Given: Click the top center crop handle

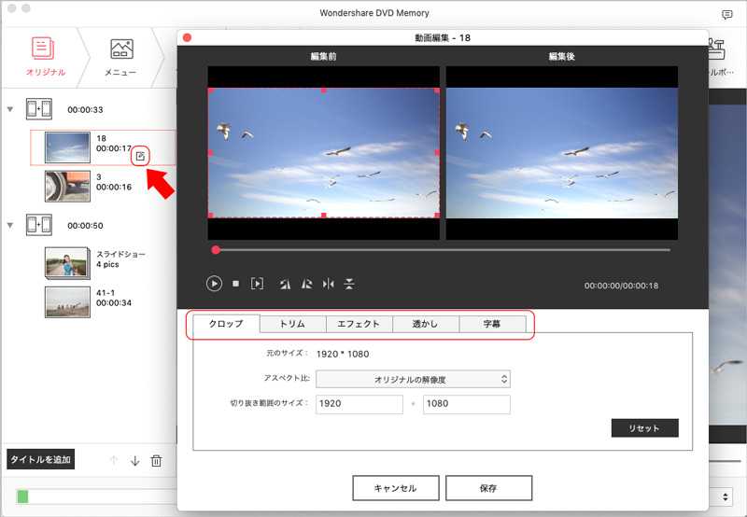Looking at the screenshot, I should point(324,90).
